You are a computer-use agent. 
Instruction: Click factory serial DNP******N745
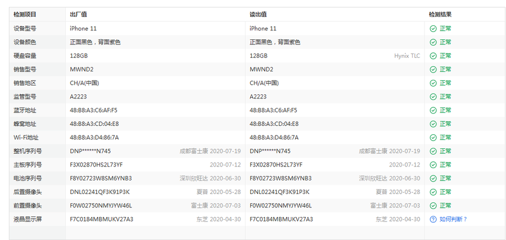coord(91,151)
